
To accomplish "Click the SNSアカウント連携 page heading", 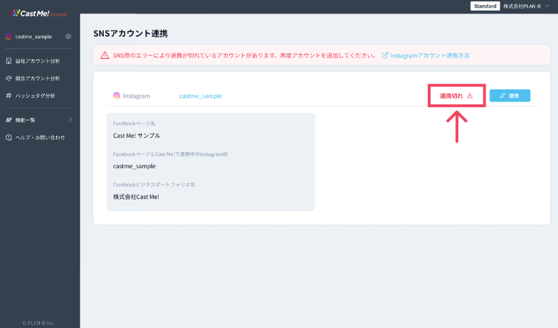I will click(131, 33).
